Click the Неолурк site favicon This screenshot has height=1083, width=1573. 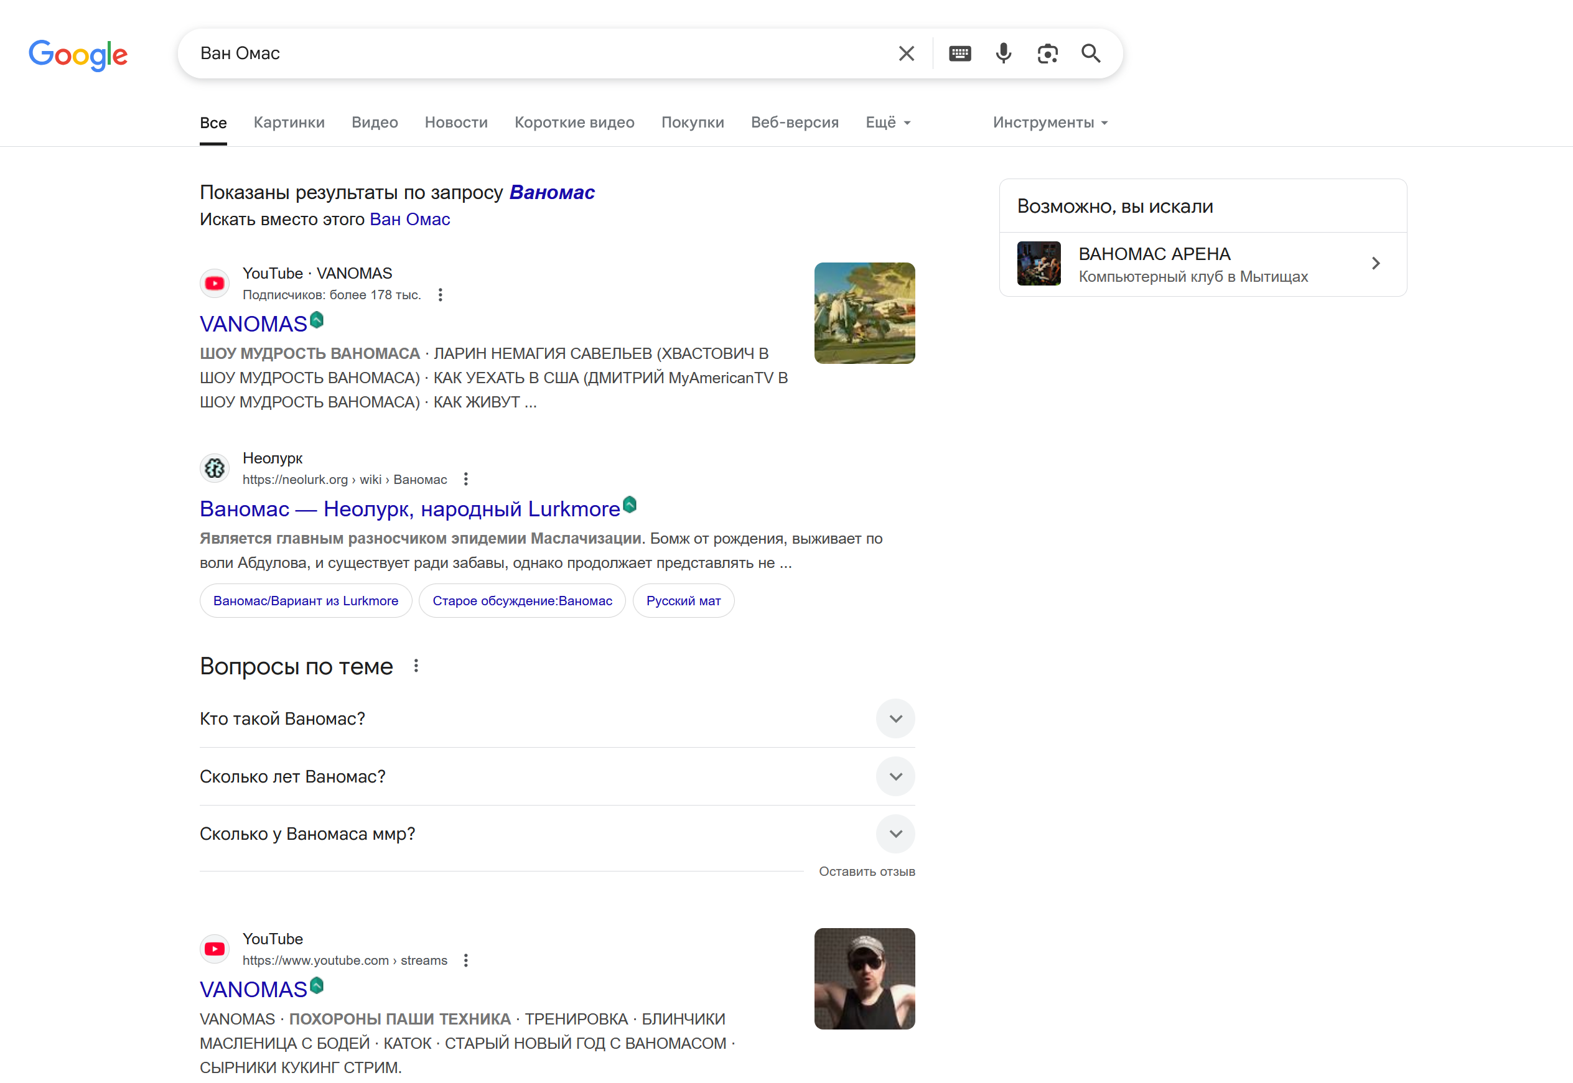pyautogui.click(x=215, y=468)
